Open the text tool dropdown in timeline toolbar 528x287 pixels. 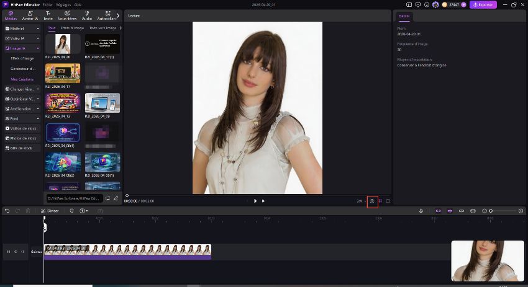click(x=83, y=211)
